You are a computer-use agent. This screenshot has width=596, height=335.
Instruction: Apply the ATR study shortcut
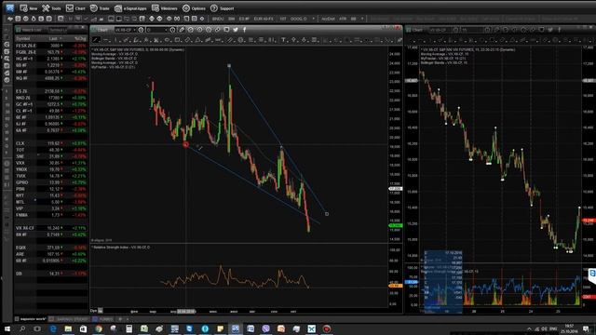coord(343,19)
